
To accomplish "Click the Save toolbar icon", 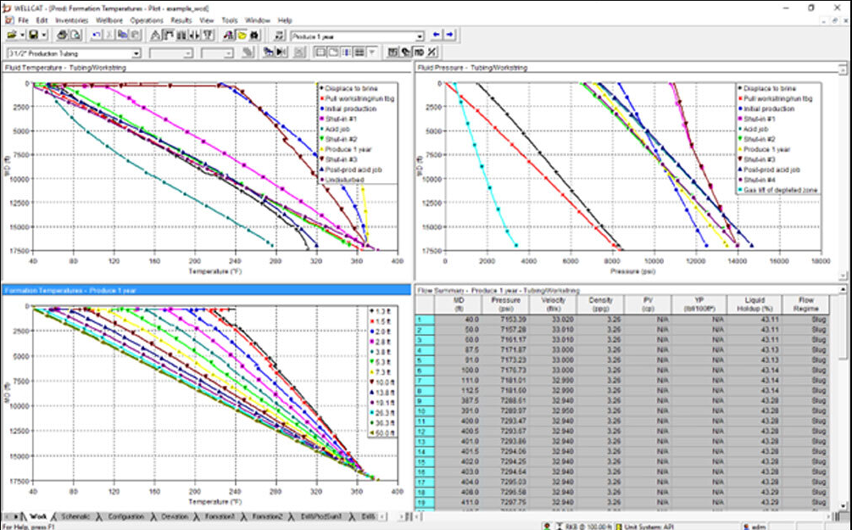I will (x=33, y=35).
